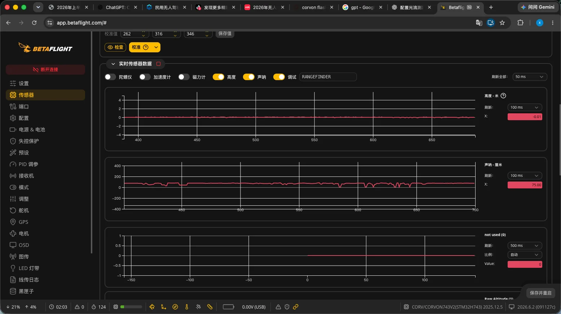This screenshot has width=561, height=314.
Task: Click the help icon beside 高度 - 米
Action: (503, 96)
